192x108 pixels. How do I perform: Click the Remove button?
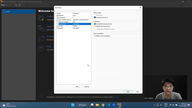tap(87, 87)
